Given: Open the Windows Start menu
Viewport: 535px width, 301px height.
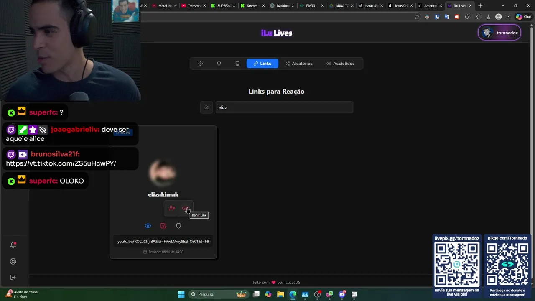Looking at the screenshot, I should pos(181,294).
